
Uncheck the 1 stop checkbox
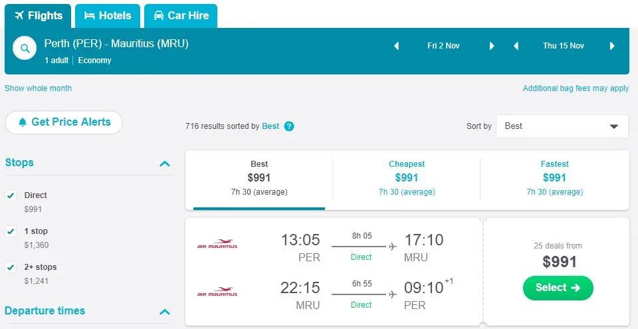tap(11, 231)
